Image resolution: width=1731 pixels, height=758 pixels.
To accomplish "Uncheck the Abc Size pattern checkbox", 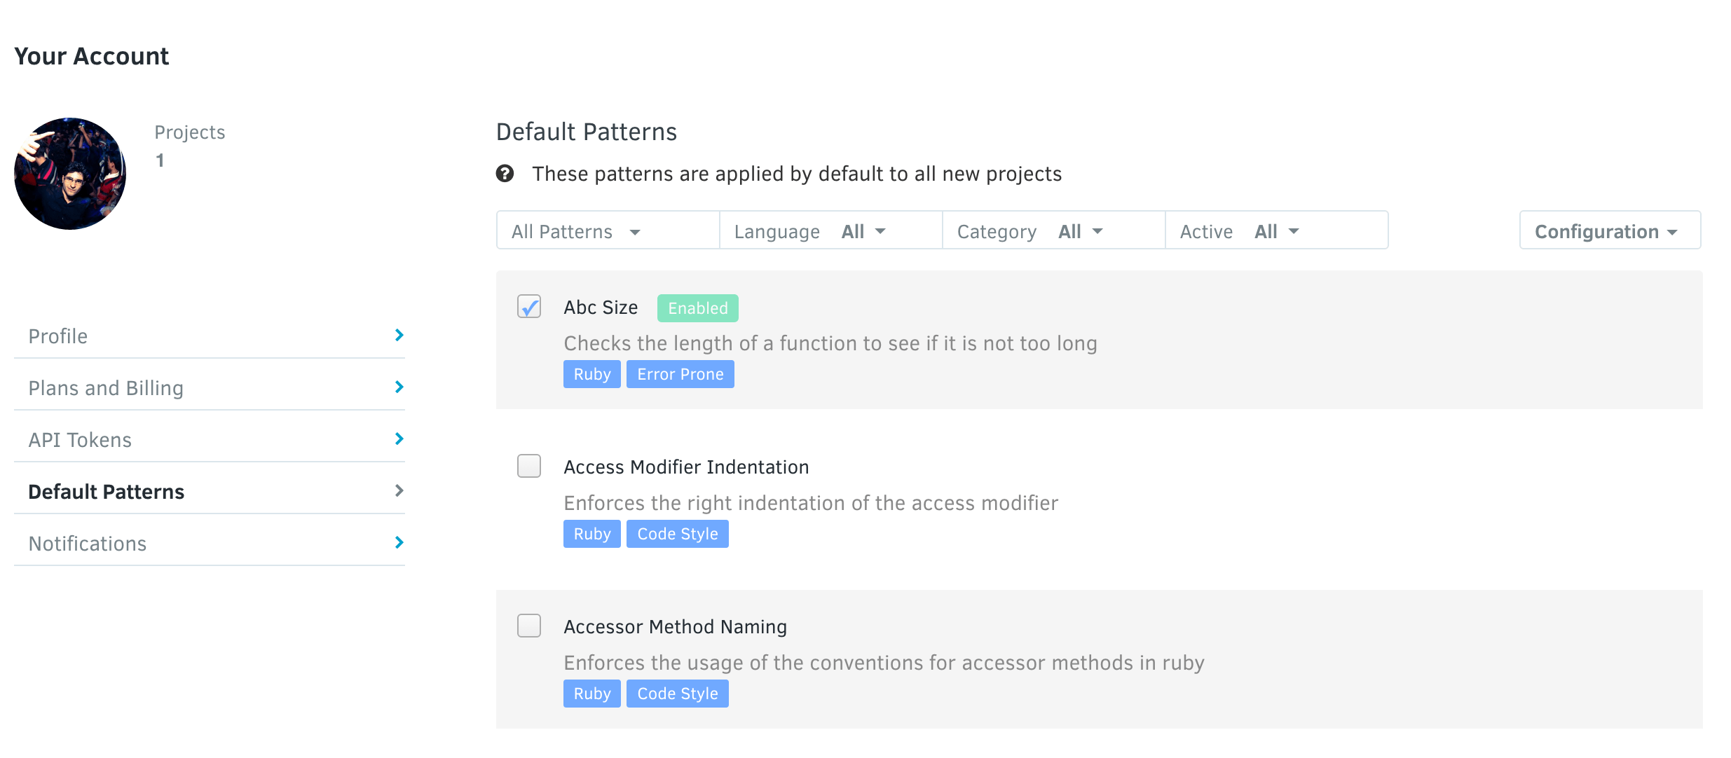I will click(x=529, y=307).
